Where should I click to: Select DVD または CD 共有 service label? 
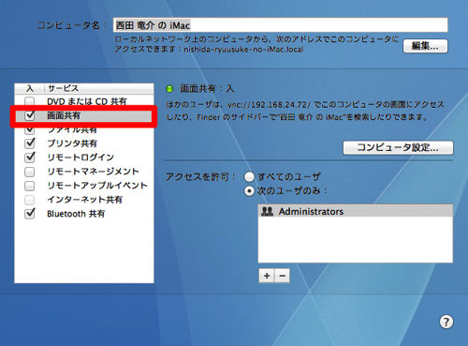[x=87, y=101]
